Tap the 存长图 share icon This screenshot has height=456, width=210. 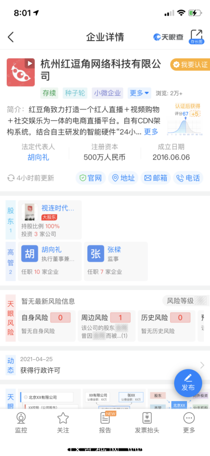(x=196, y=37)
